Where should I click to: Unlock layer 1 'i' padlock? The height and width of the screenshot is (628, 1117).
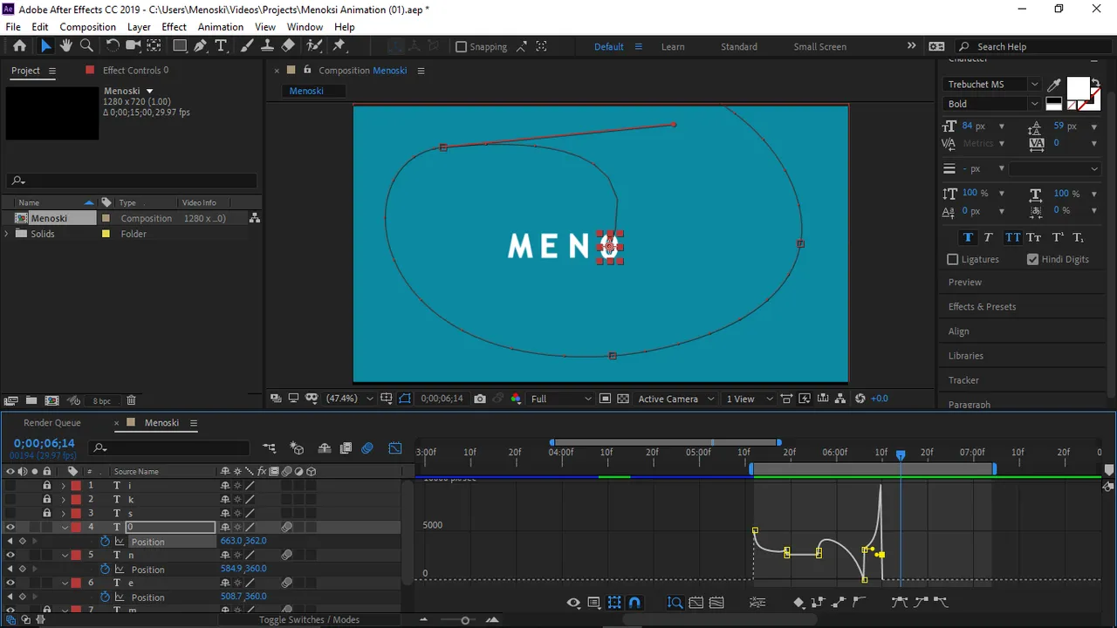(47, 485)
